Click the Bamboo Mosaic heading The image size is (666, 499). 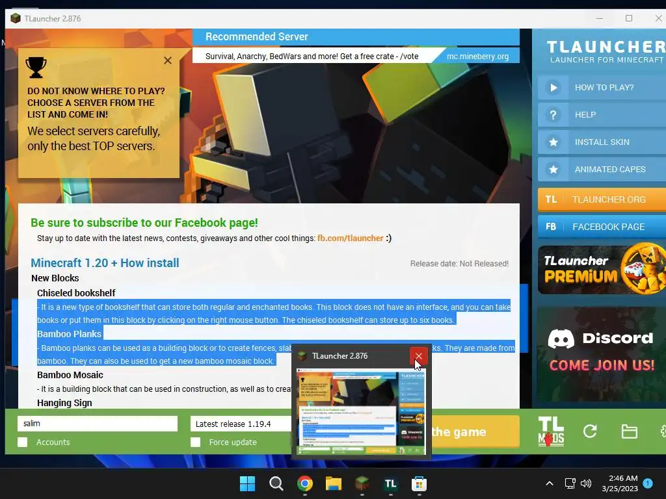70,375
